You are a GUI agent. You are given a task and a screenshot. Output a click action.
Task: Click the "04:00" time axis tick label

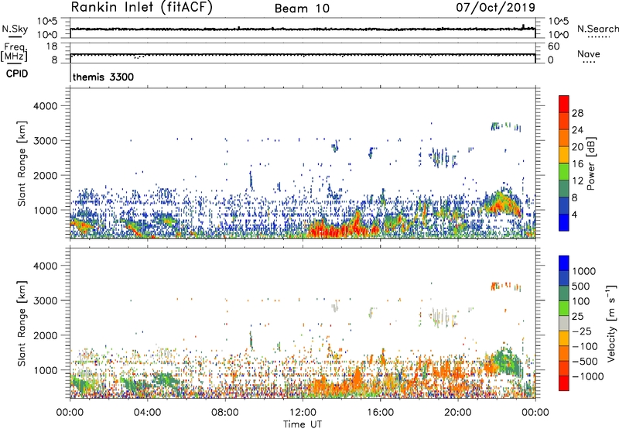tap(147, 413)
